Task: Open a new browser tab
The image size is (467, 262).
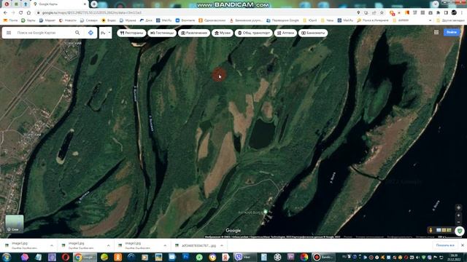Action: [94, 4]
